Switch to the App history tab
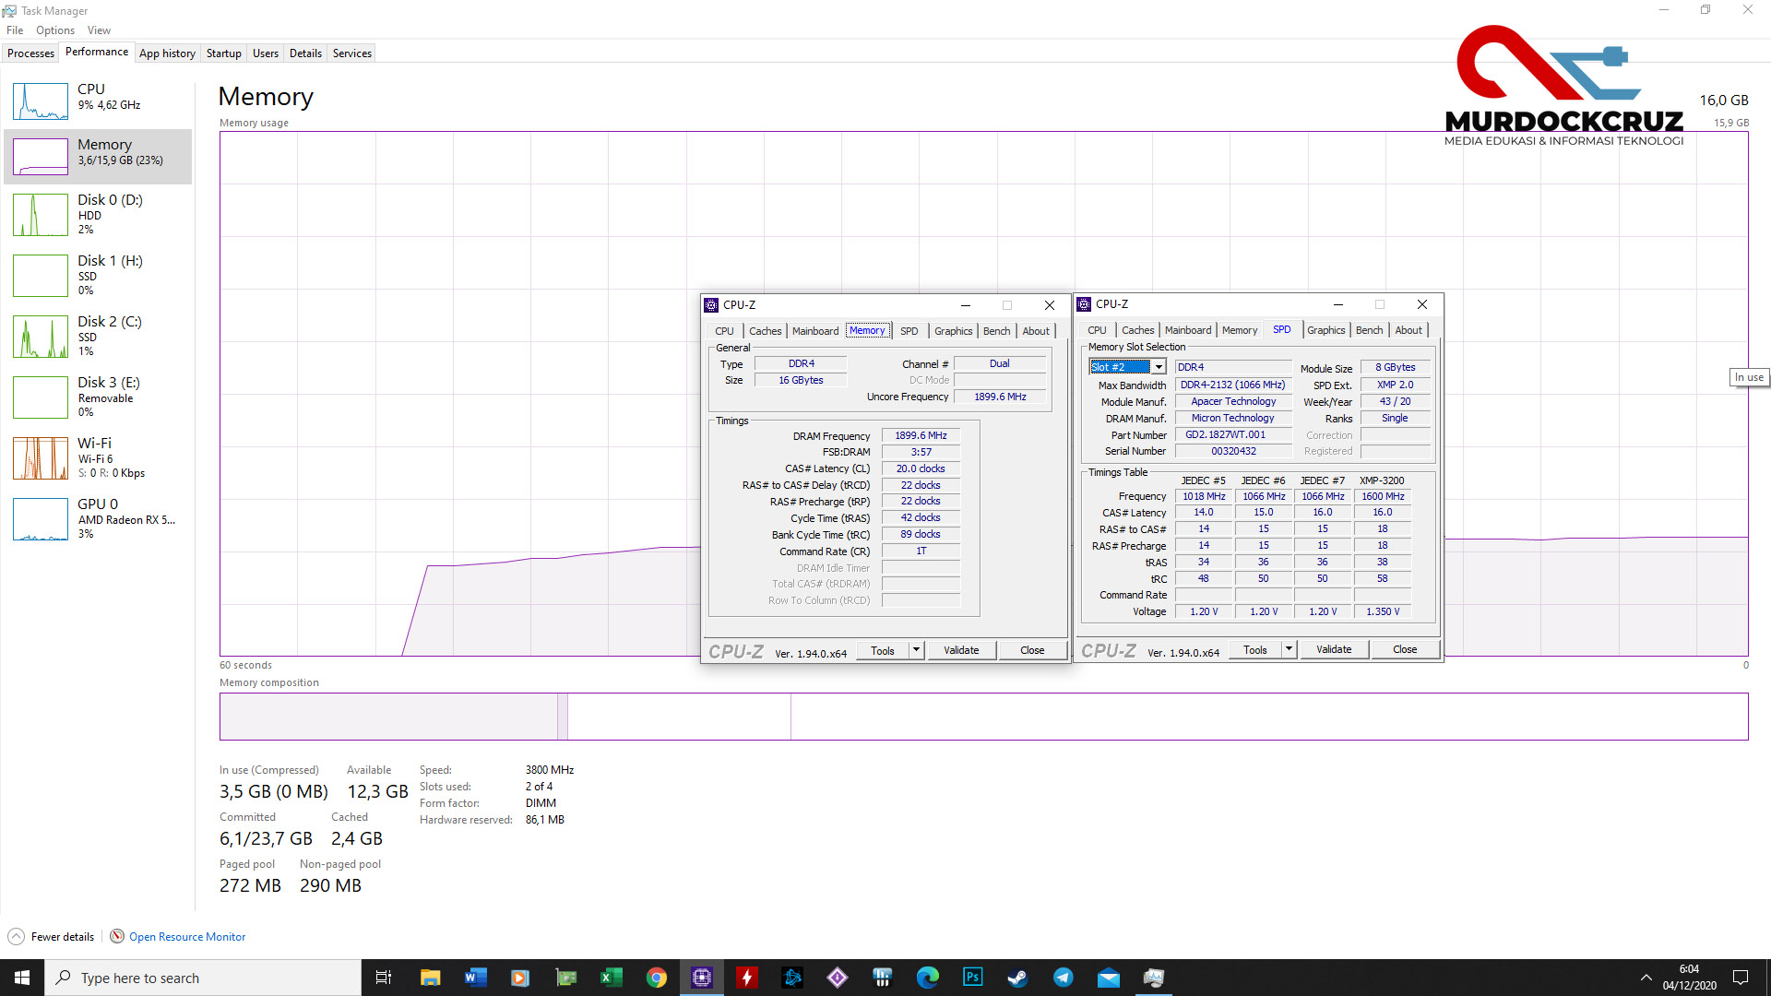 [167, 53]
